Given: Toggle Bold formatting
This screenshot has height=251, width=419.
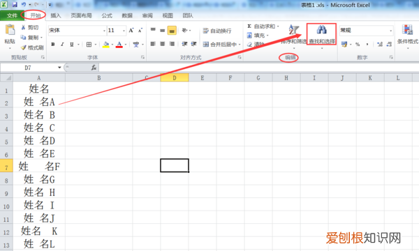Looking at the screenshot, I should coord(53,45).
